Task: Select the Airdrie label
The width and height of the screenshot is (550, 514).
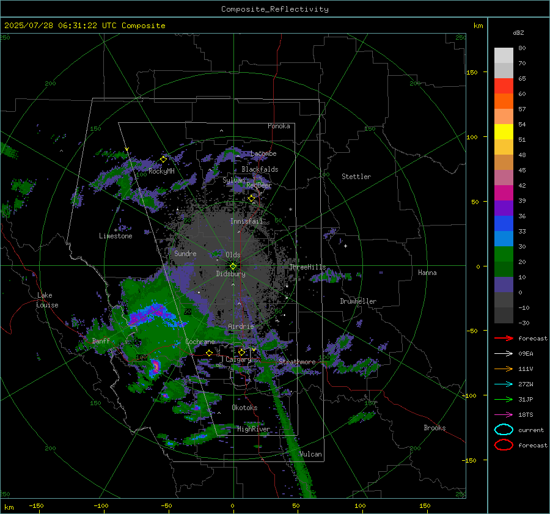Action: coord(241,326)
